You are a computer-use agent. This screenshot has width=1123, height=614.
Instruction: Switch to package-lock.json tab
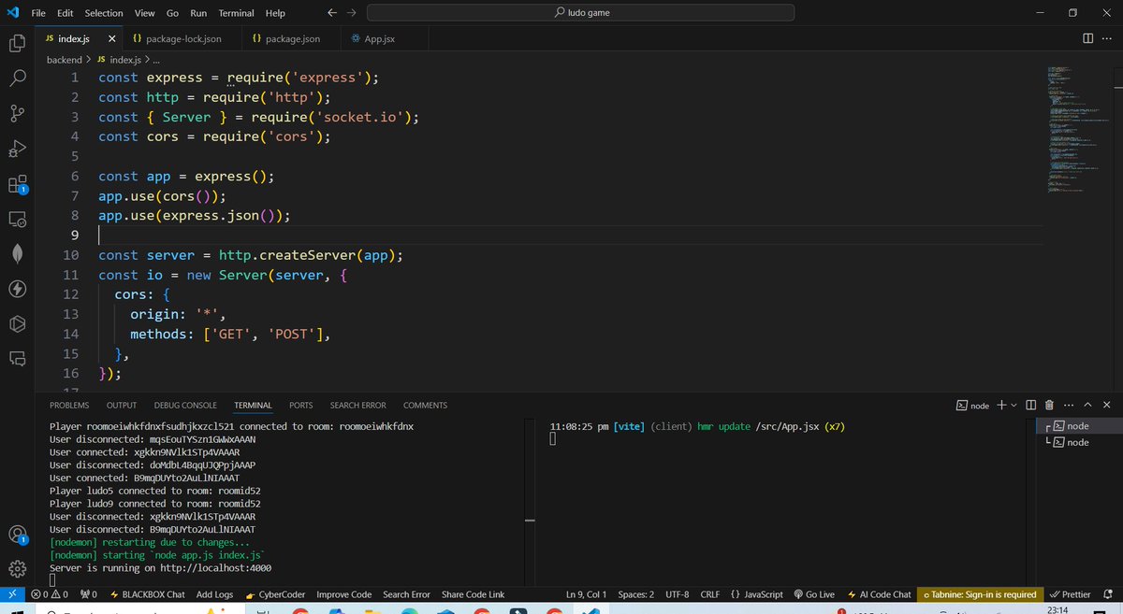pyautogui.click(x=184, y=39)
